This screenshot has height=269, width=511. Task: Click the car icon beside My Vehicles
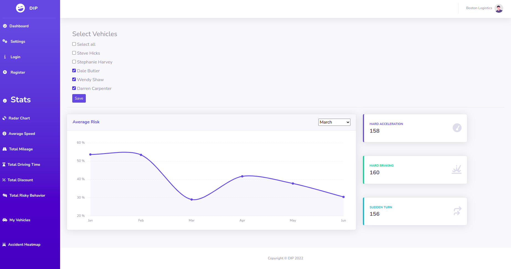tap(5, 220)
